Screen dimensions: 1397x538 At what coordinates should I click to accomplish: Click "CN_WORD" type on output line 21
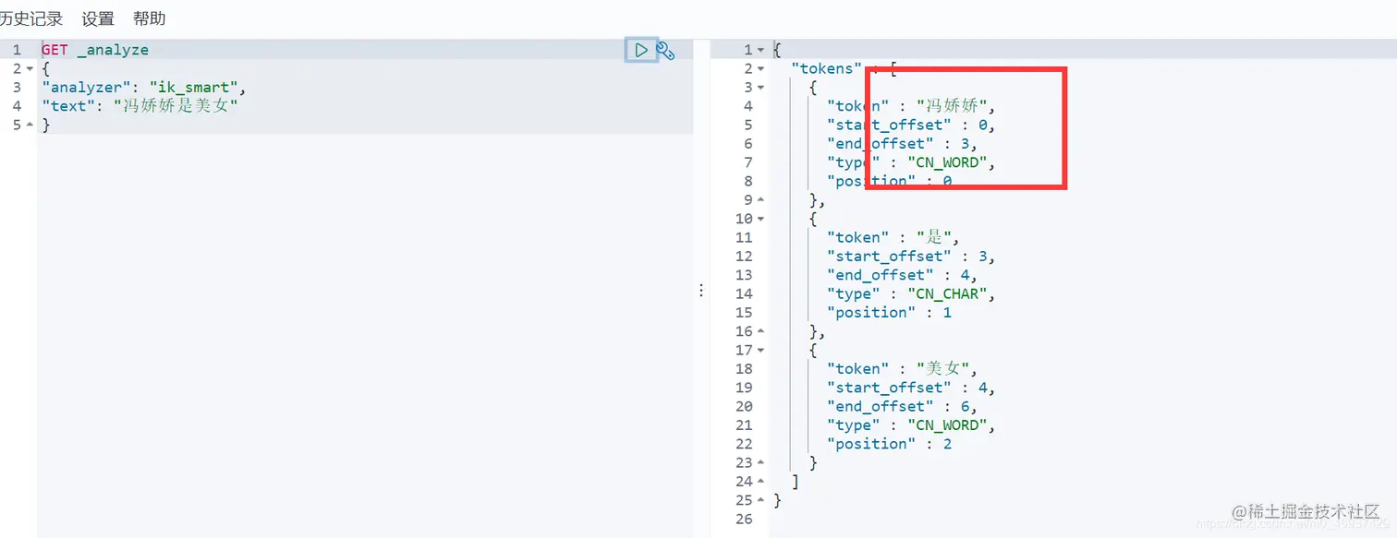click(947, 425)
